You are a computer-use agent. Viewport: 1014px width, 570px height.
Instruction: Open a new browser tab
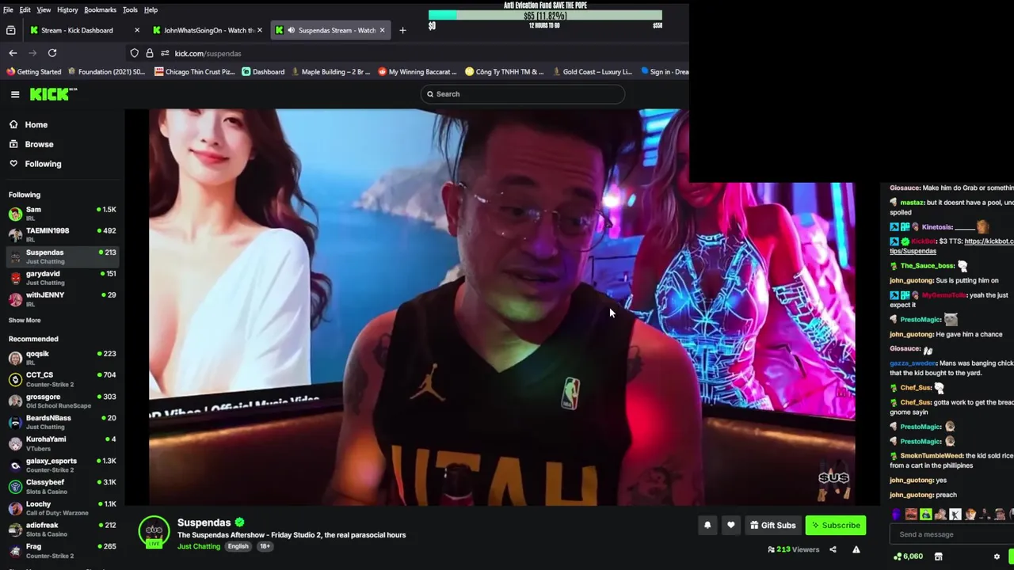tap(402, 30)
